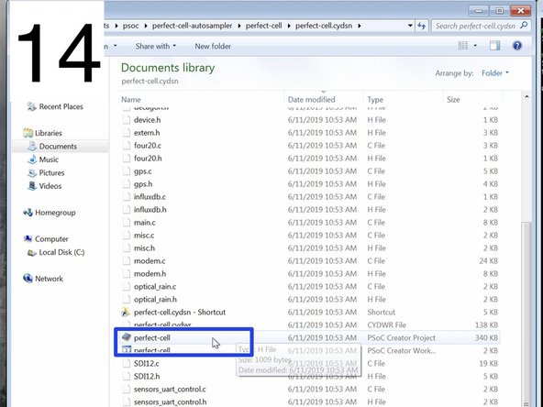The image size is (543, 407).
Task: Click the help question mark icon
Action: [x=517, y=45]
